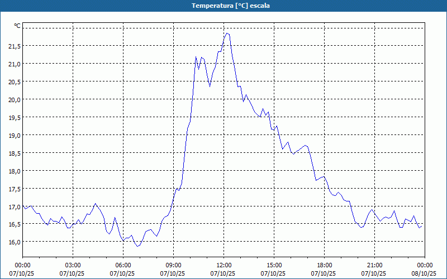This screenshot has height=279, width=447.
Task: Click the 09:00 x-axis time label
Action: (173, 265)
